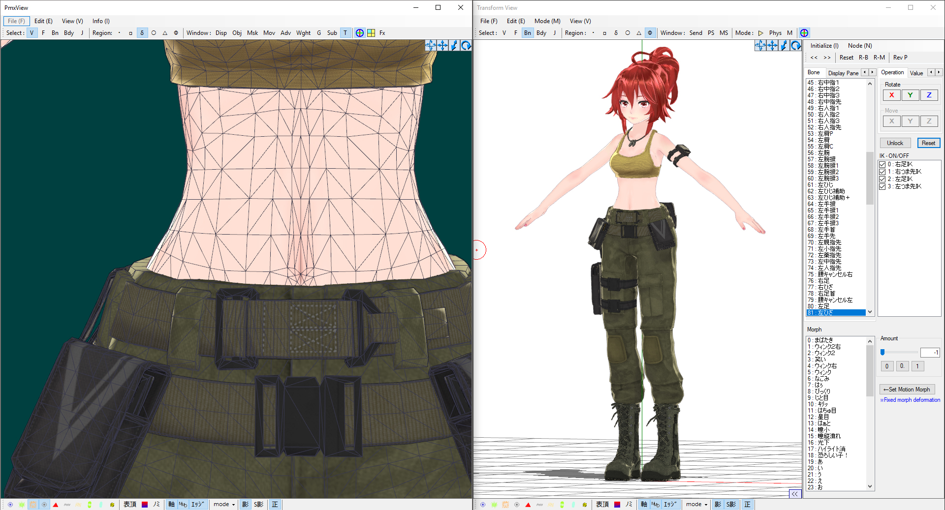Screen dimensions: 945x510
Task: Click the Unlock button
Action: [895, 143]
